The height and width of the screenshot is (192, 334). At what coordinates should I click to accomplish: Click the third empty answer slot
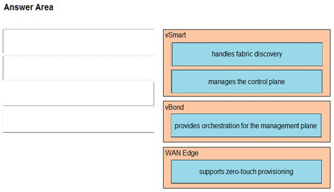(x=78, y=93)
